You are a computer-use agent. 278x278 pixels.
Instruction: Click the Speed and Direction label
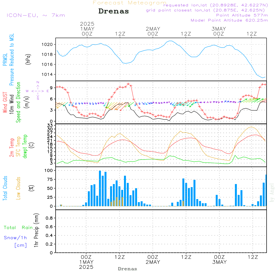coord(18,102)
